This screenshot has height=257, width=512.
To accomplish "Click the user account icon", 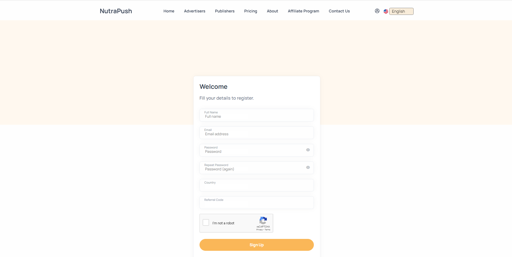I will 377,11.
